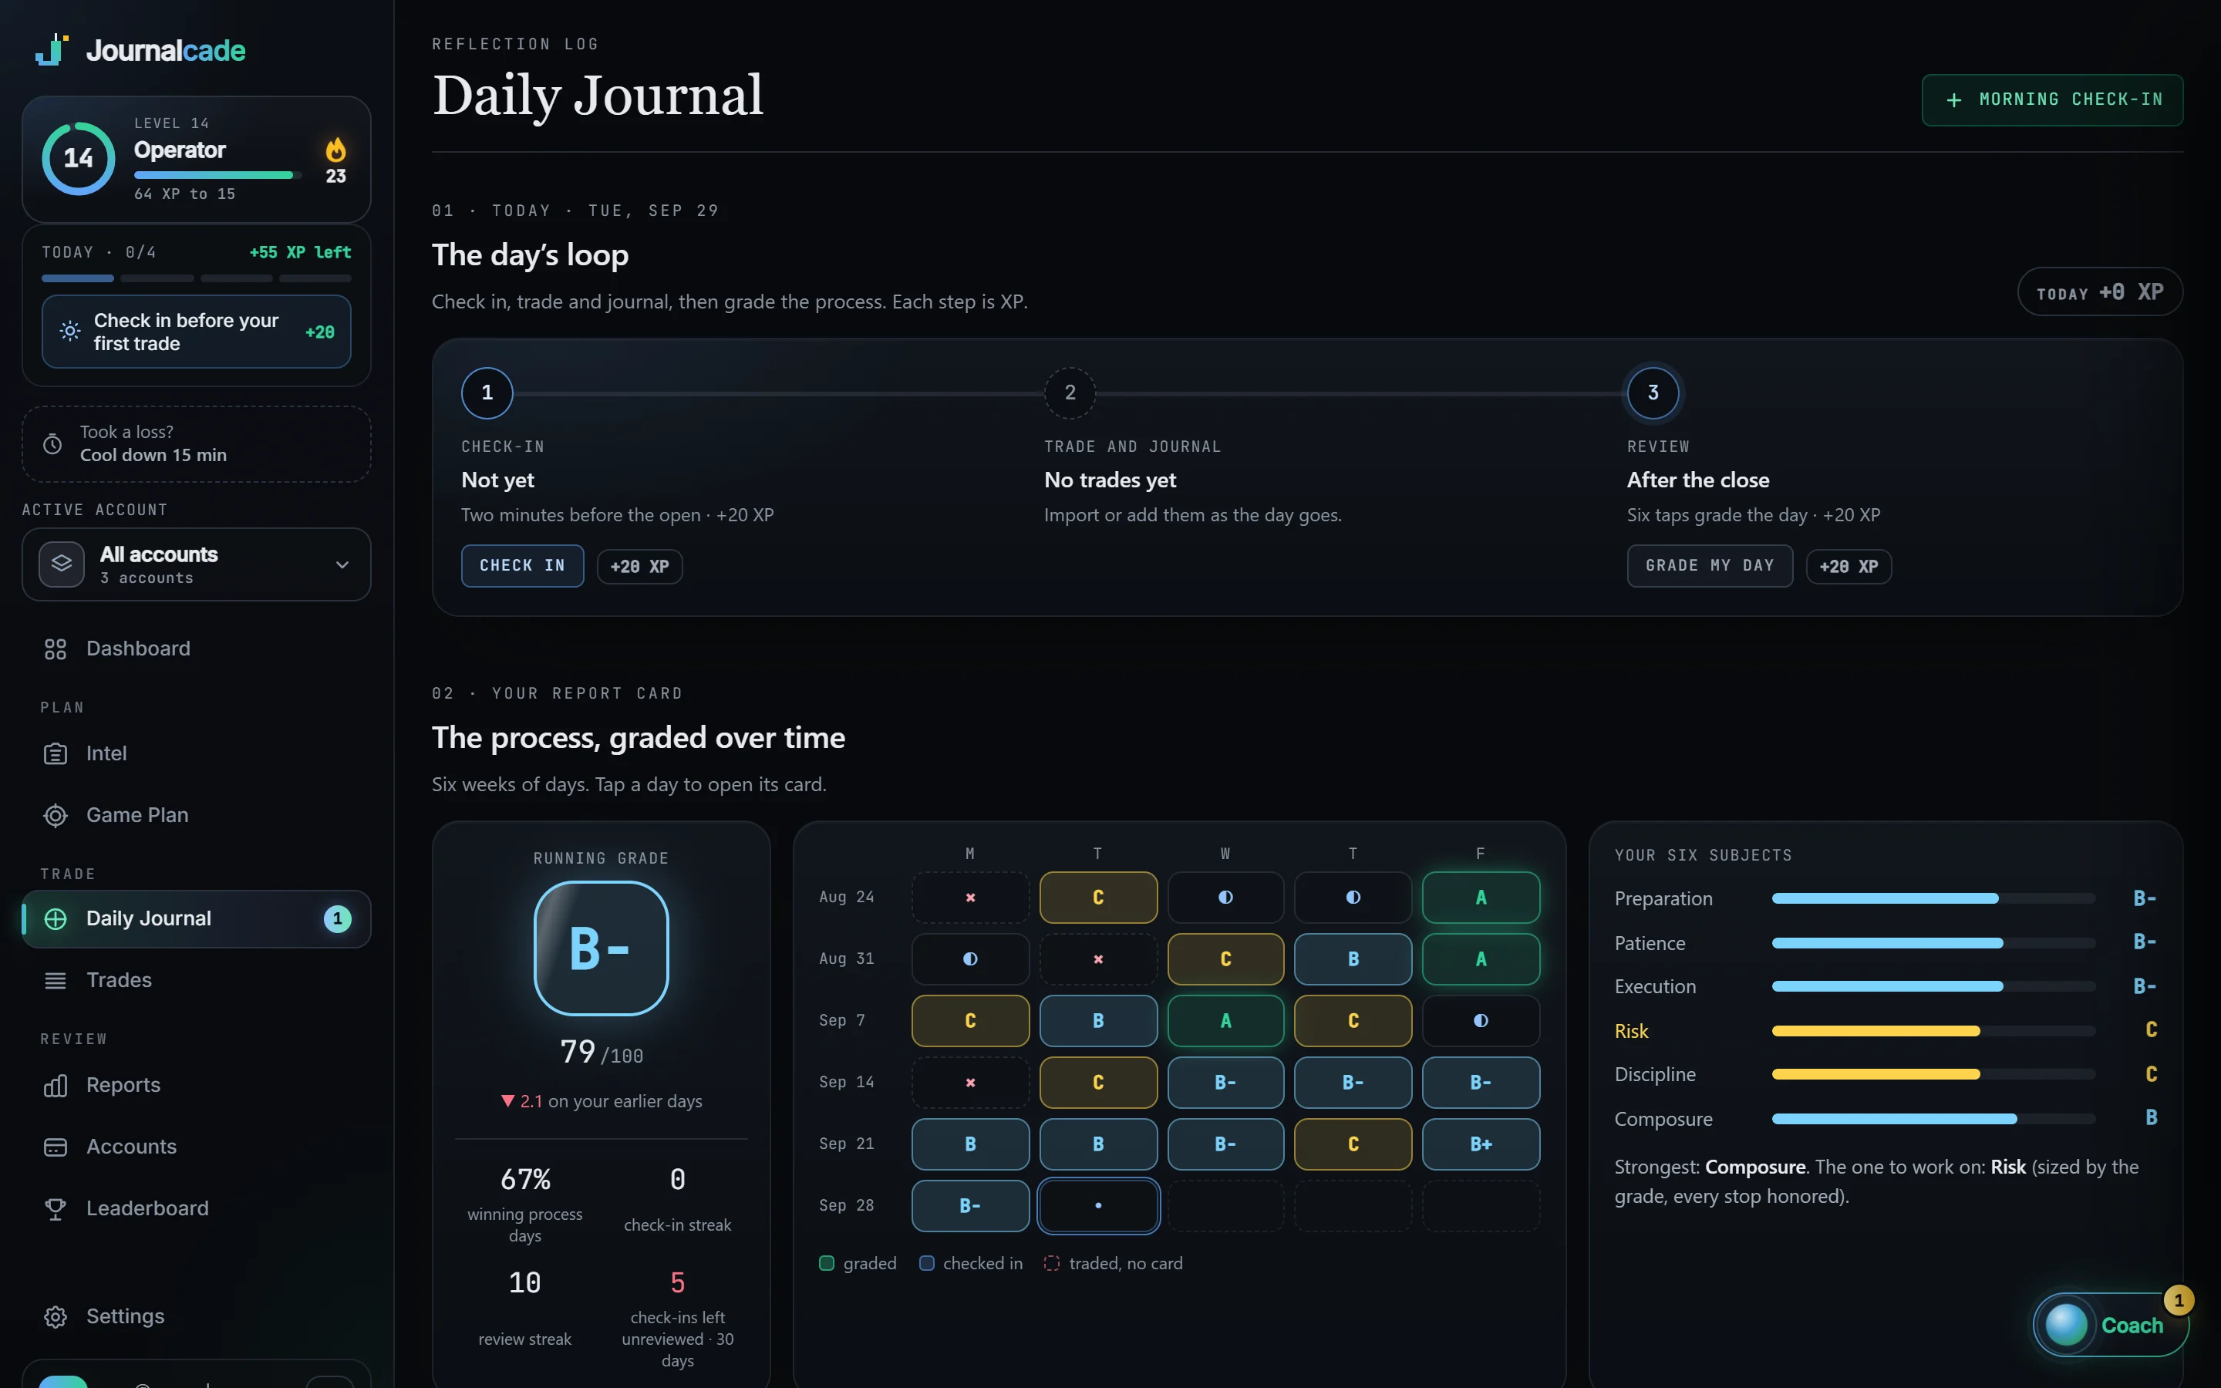Viewport: 2221px width, 1388px height.
Task: Click the Morning Check-In button
Action: point(2052,99)
